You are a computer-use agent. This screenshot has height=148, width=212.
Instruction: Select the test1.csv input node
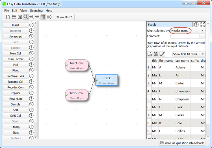[x=77, y=65]
